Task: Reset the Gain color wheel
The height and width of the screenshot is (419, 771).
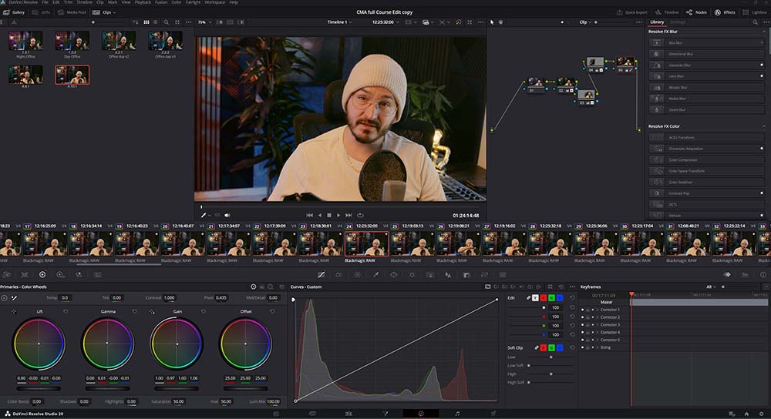Action: (x=203, y=311)
